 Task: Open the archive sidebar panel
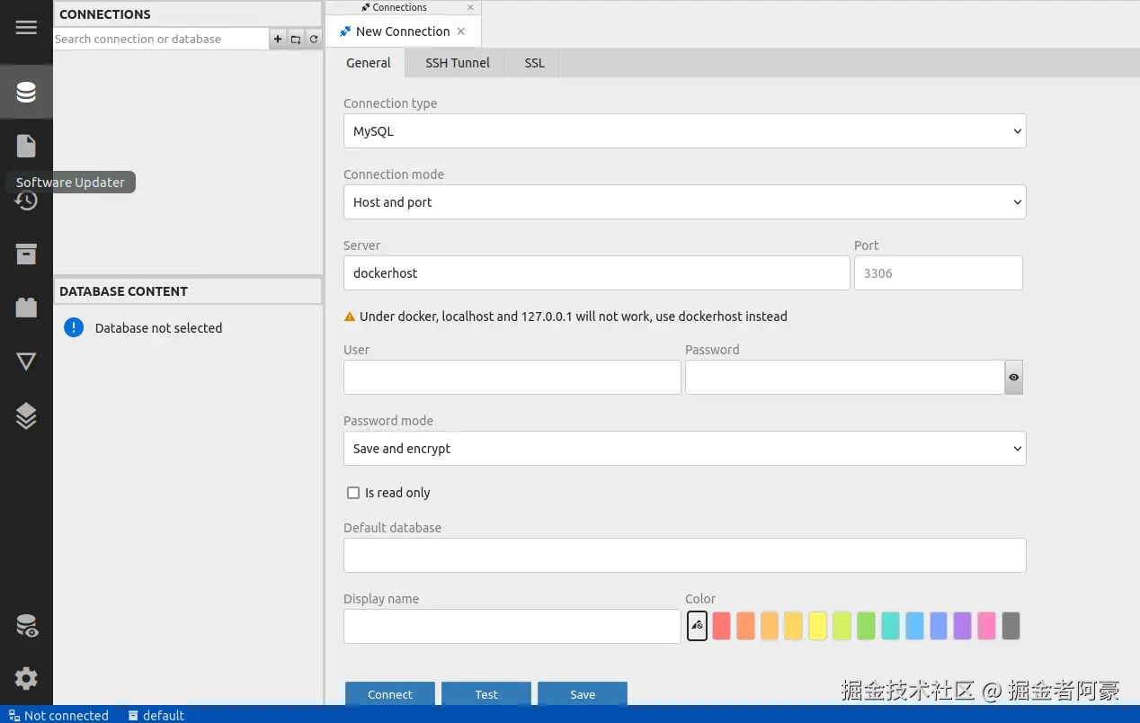coord(26,254)
